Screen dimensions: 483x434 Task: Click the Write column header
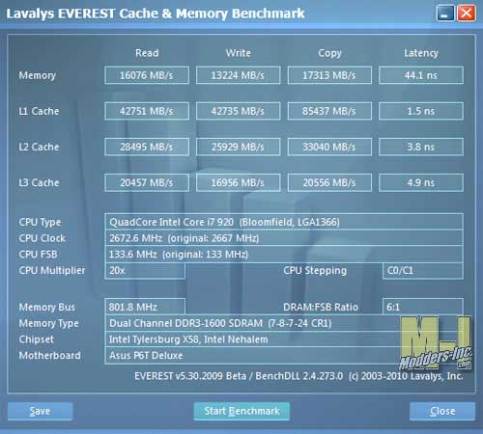pos(239,53)
